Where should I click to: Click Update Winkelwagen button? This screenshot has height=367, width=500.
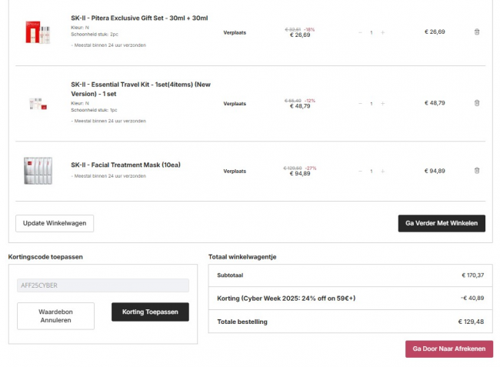[x=55, y=223]
